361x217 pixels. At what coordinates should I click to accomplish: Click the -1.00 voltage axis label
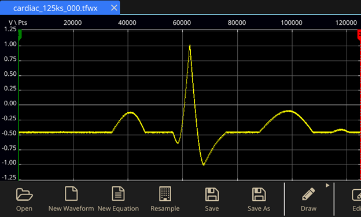9,163
